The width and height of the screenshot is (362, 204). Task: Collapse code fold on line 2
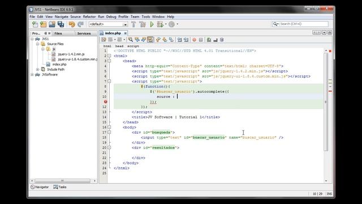point(109,56)
